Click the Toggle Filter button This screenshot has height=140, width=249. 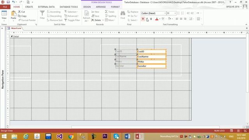(72, 20)
